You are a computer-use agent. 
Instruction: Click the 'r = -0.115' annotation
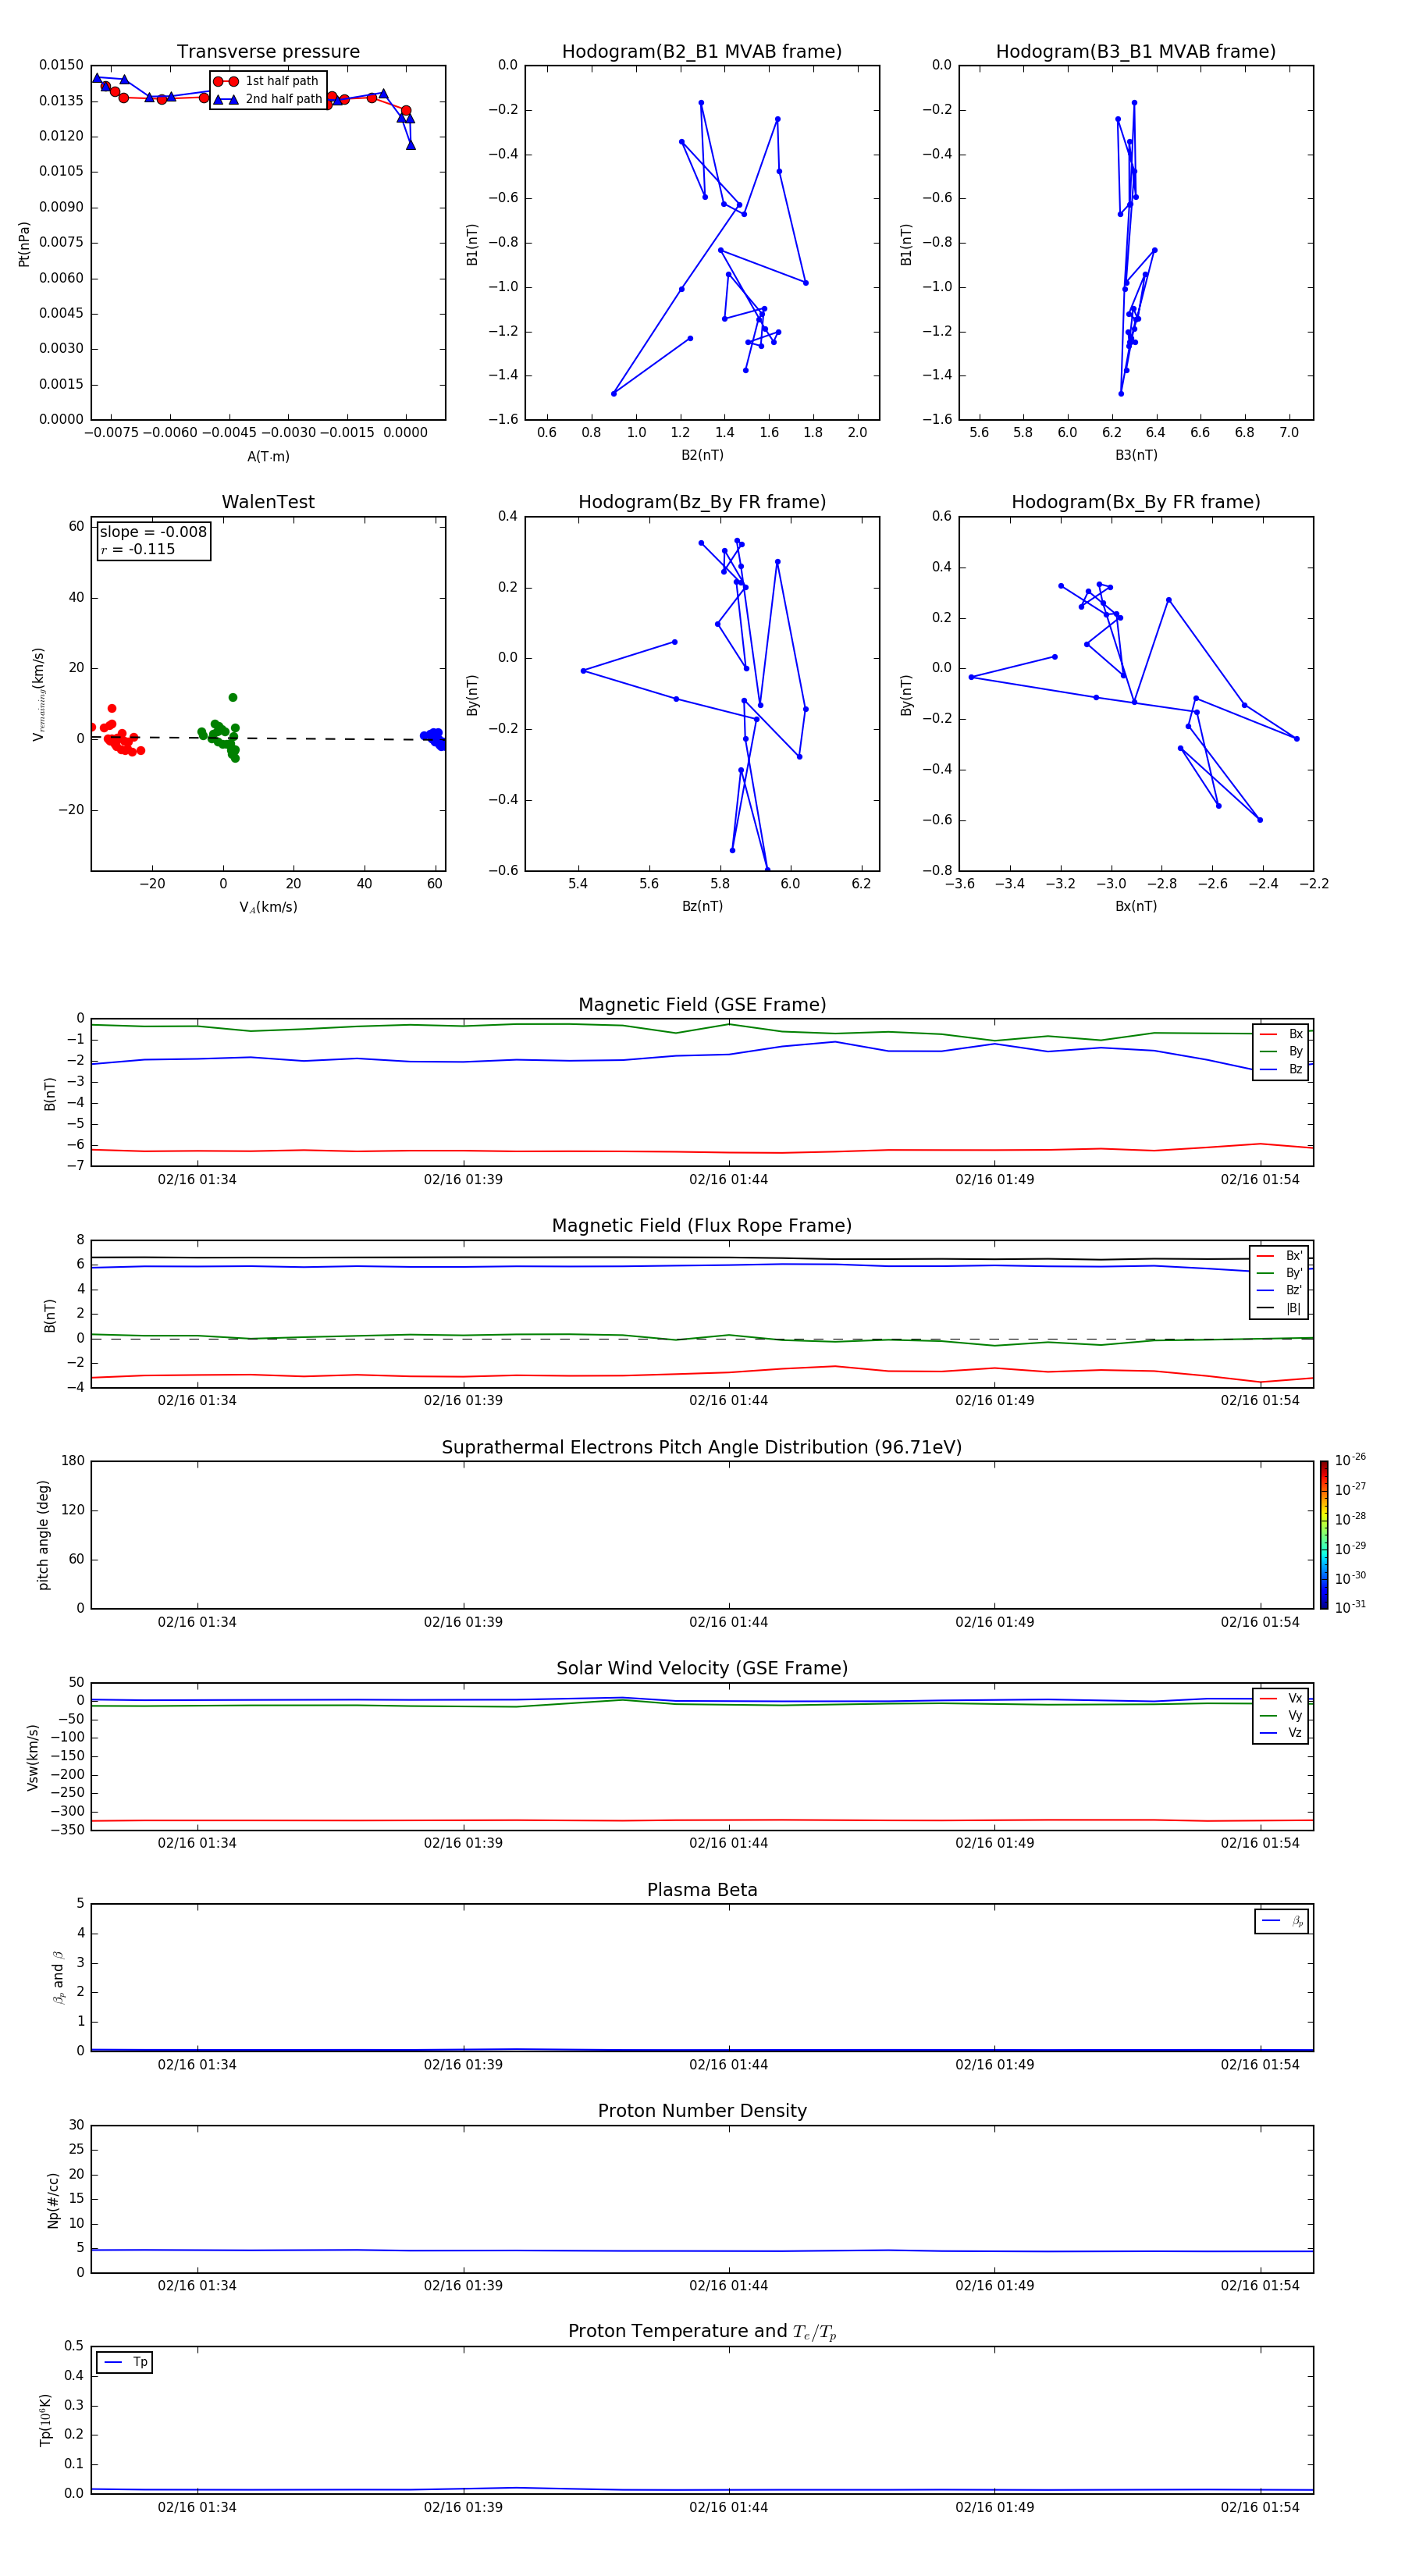click(138, 549)
